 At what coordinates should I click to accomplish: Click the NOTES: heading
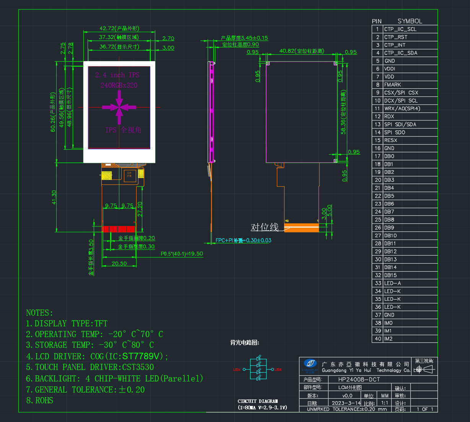[x=39, y=313]
